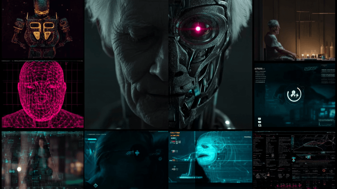Open the orange robot armor thumbnail

(x=42, y=30)
